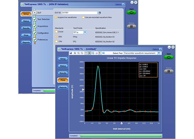This screenshot has width=194, height=139.
Task: Click the green Start button in Untitled window
Action: (x=169, y=57)
